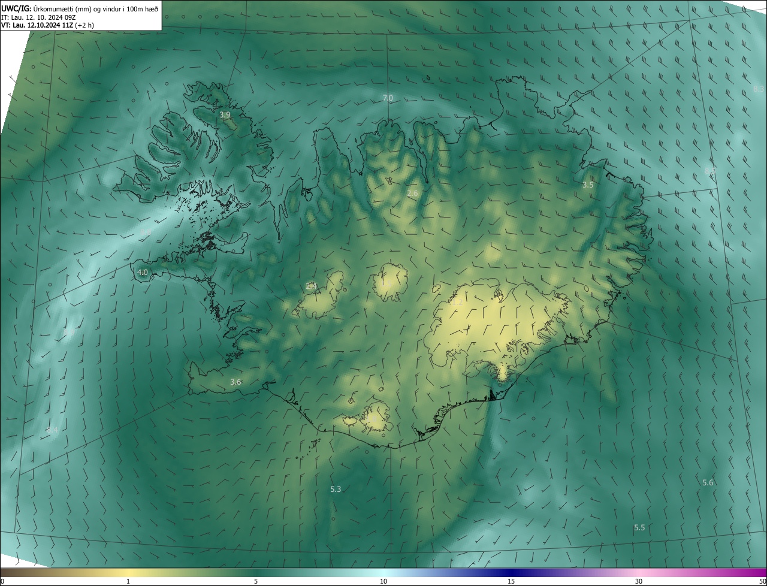Image resolution: width=767 pixels, height=586 pixels.
Task: Click the 7.0 value north of Iceland
Action: [388, 98]
